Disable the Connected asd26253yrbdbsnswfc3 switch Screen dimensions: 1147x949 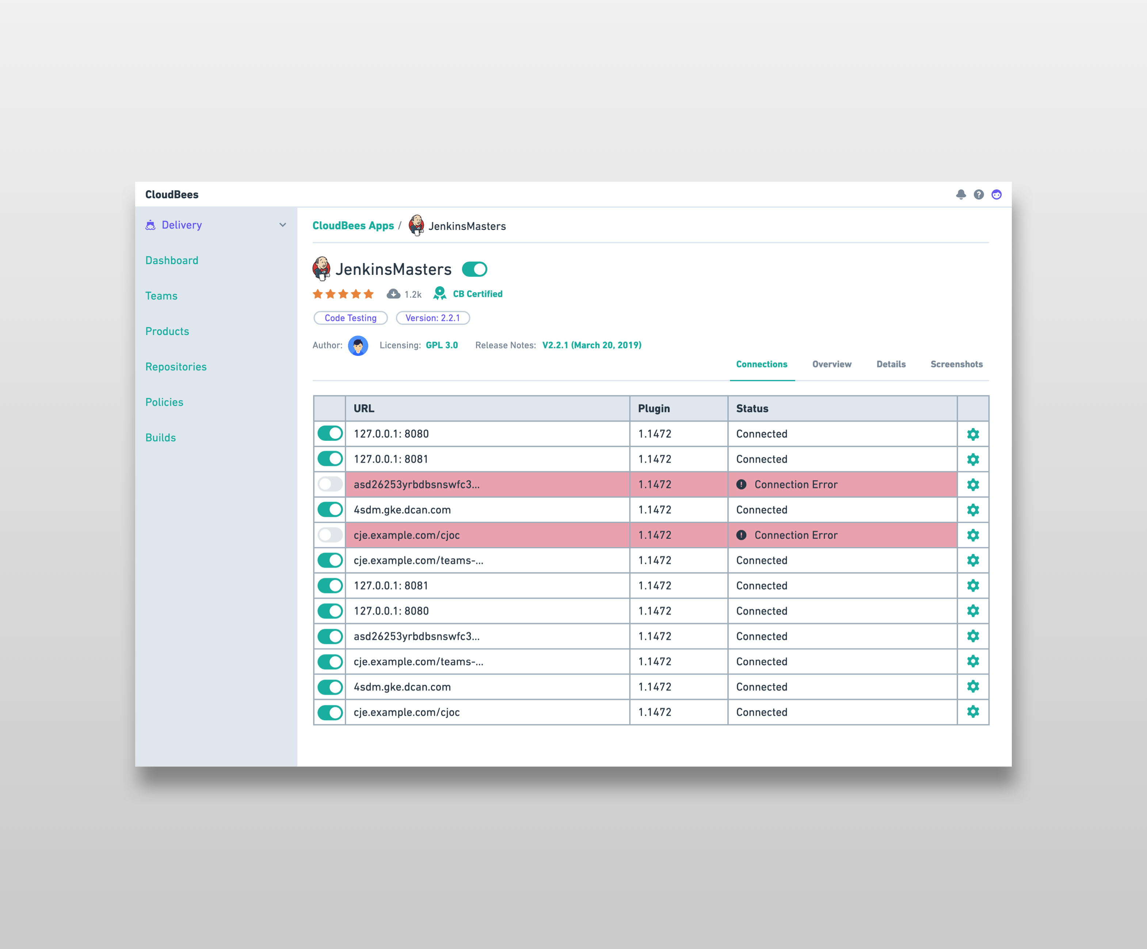[x=330, y=636]
